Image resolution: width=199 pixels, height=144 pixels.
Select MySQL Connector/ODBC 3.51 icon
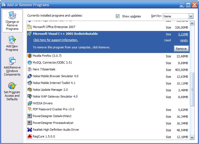(x=29, y=62)
